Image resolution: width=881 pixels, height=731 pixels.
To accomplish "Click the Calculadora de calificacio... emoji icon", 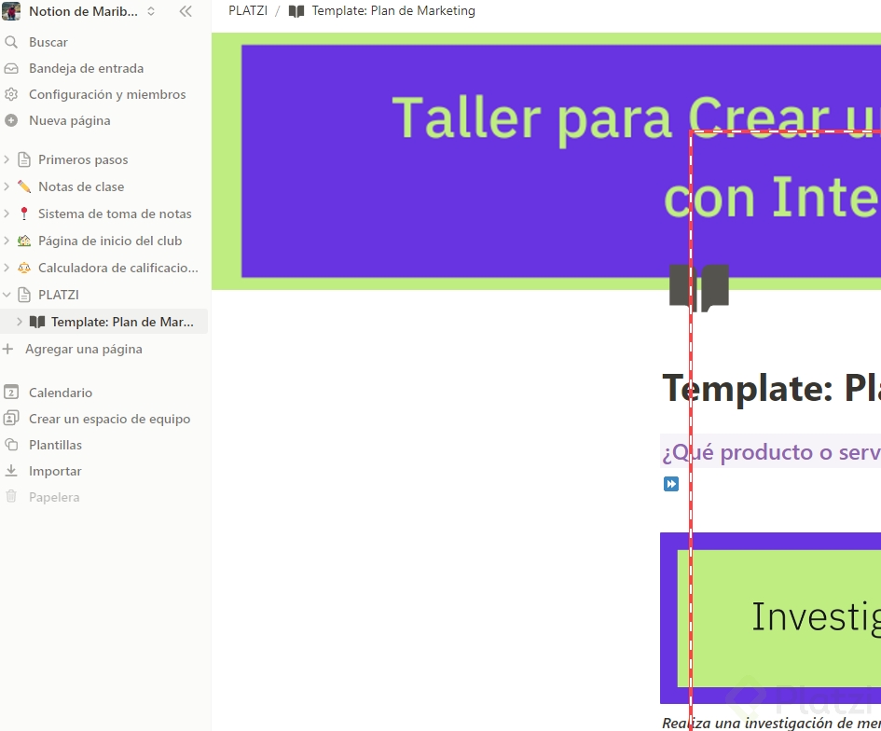I will pos(24,268).
